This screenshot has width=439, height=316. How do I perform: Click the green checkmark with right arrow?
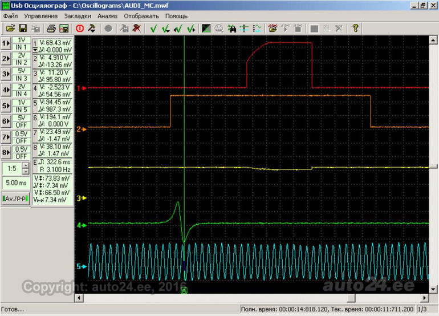point(191,29)
